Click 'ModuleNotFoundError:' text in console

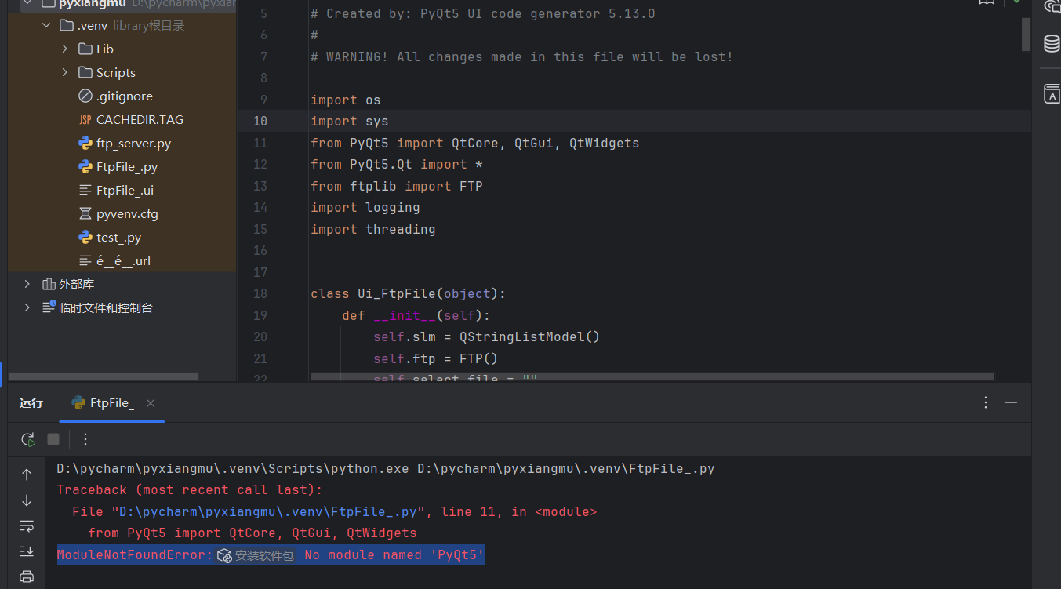[135, 555]
